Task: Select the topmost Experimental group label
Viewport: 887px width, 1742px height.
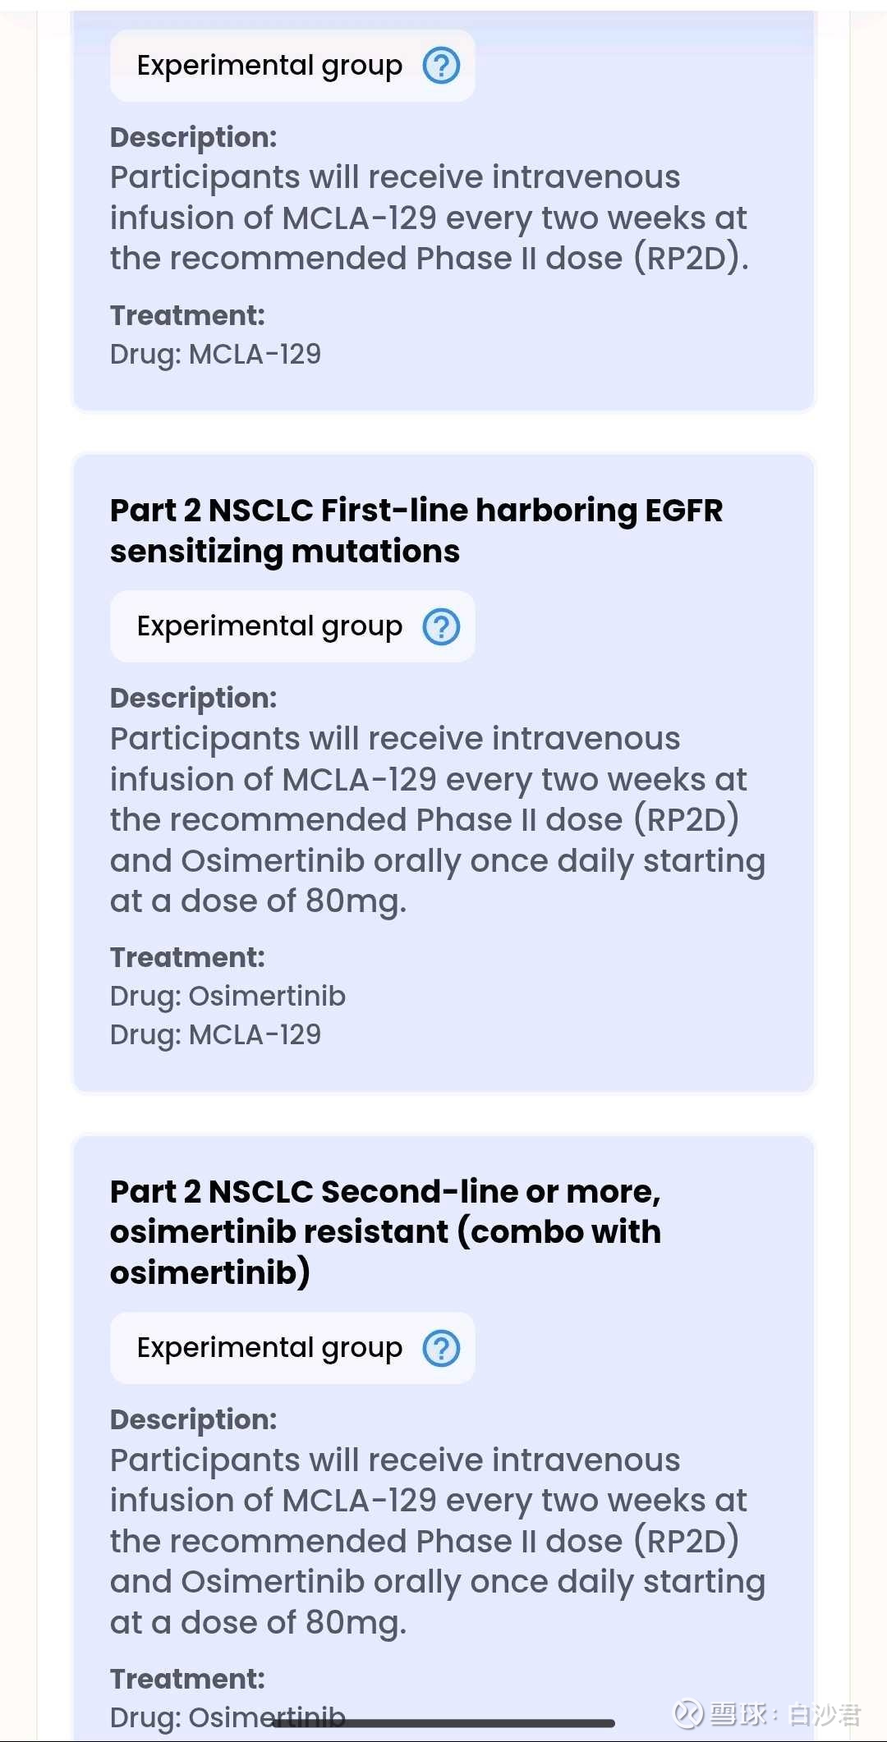Action: coord(269,66)
